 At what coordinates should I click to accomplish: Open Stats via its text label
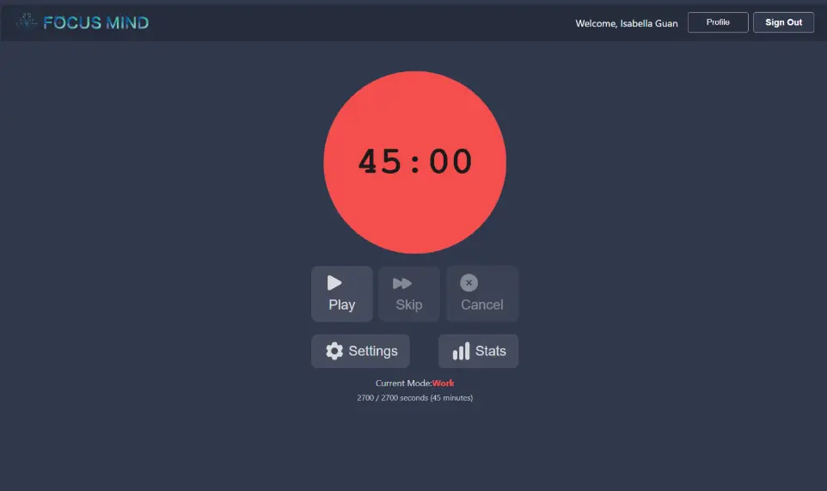click(491, 351)
